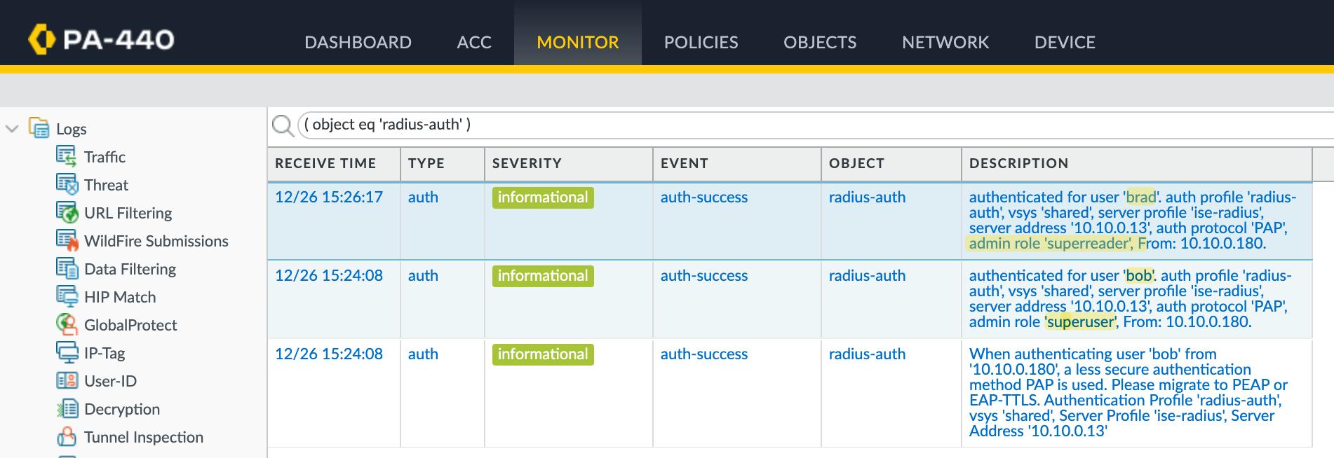Select the URL Filtering icon
This screenshot has width=1334, height=458.
[x=67, y=211]
